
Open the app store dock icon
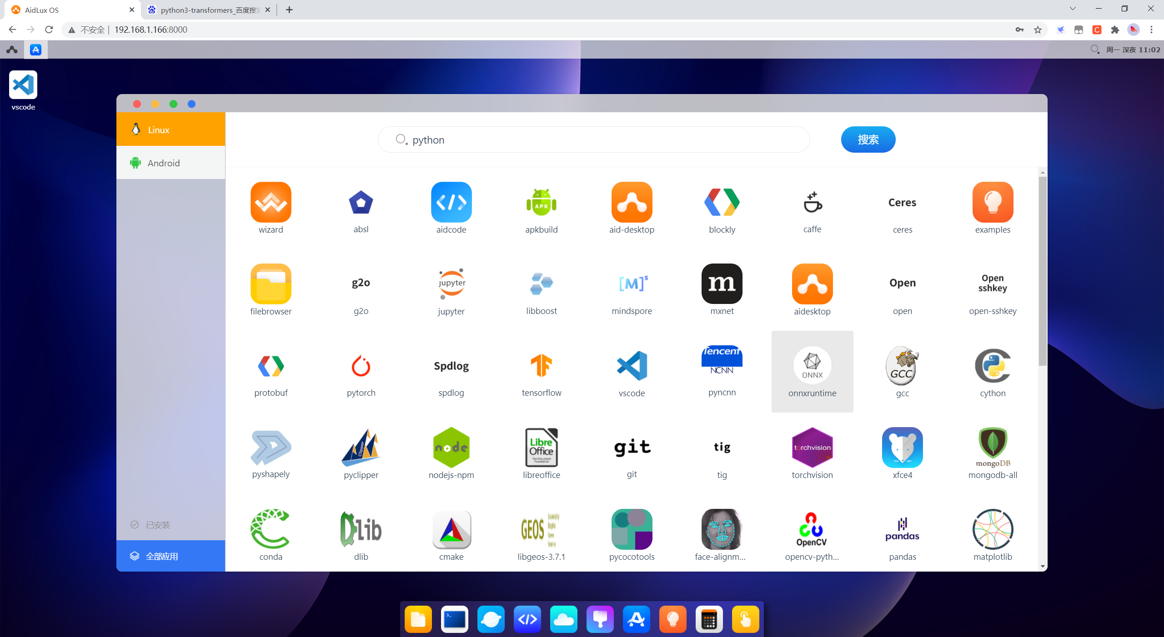click(x=636, y=619)
